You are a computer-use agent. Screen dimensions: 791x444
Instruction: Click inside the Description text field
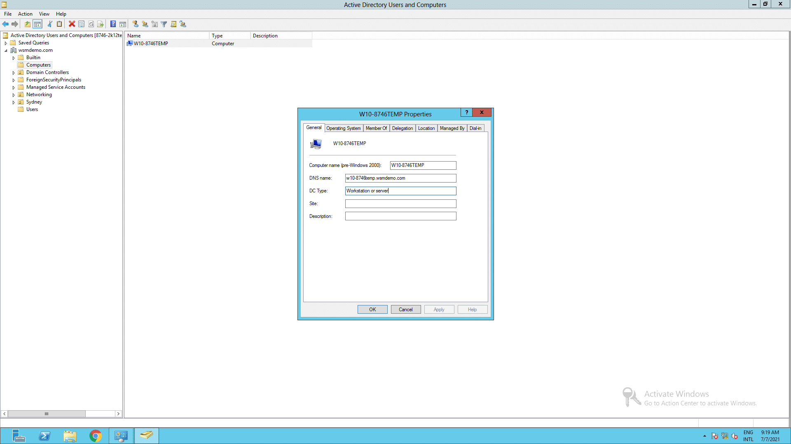tap(400, 216)
